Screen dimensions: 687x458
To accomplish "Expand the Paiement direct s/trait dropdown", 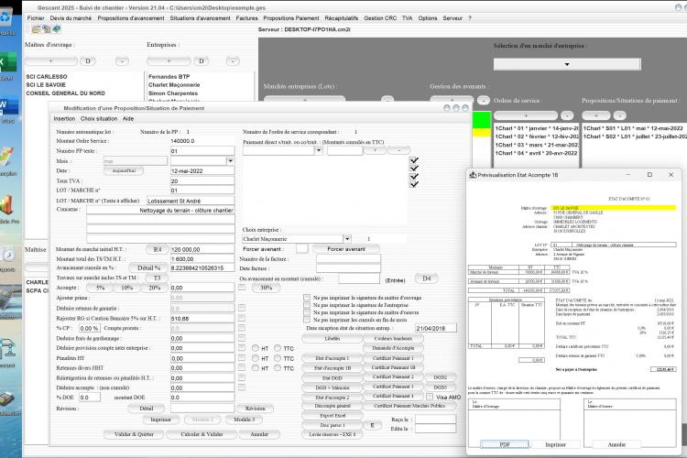I will point(319,150).
